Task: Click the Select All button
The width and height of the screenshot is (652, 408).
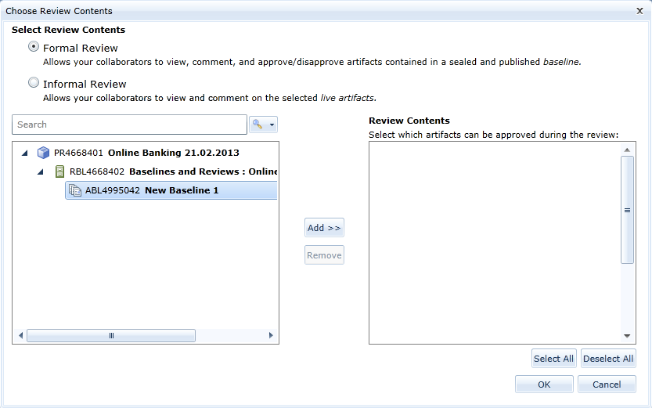Action: pos(553,359)
